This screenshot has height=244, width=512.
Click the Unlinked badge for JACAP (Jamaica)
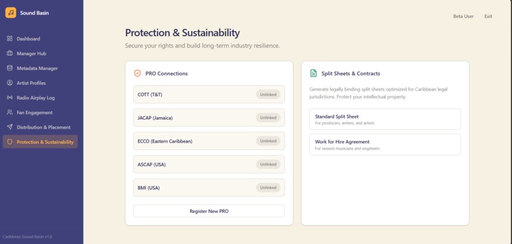268,118
